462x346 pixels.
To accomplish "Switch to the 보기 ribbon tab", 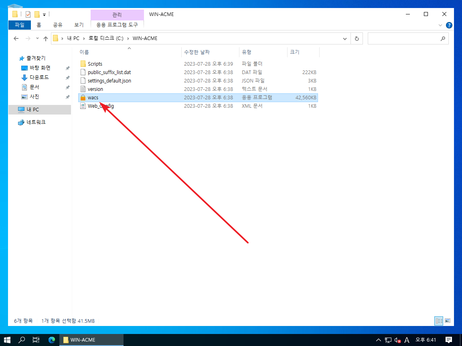I will pos(79,25).
